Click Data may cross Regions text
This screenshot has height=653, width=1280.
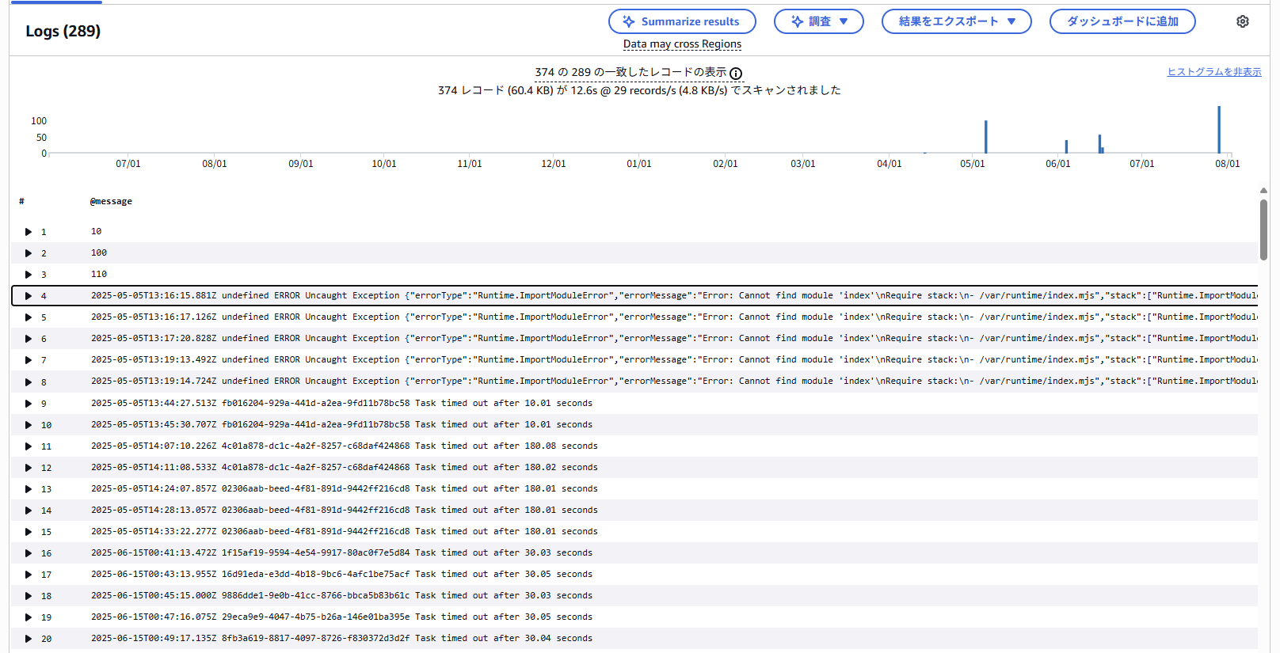(682, 44)
